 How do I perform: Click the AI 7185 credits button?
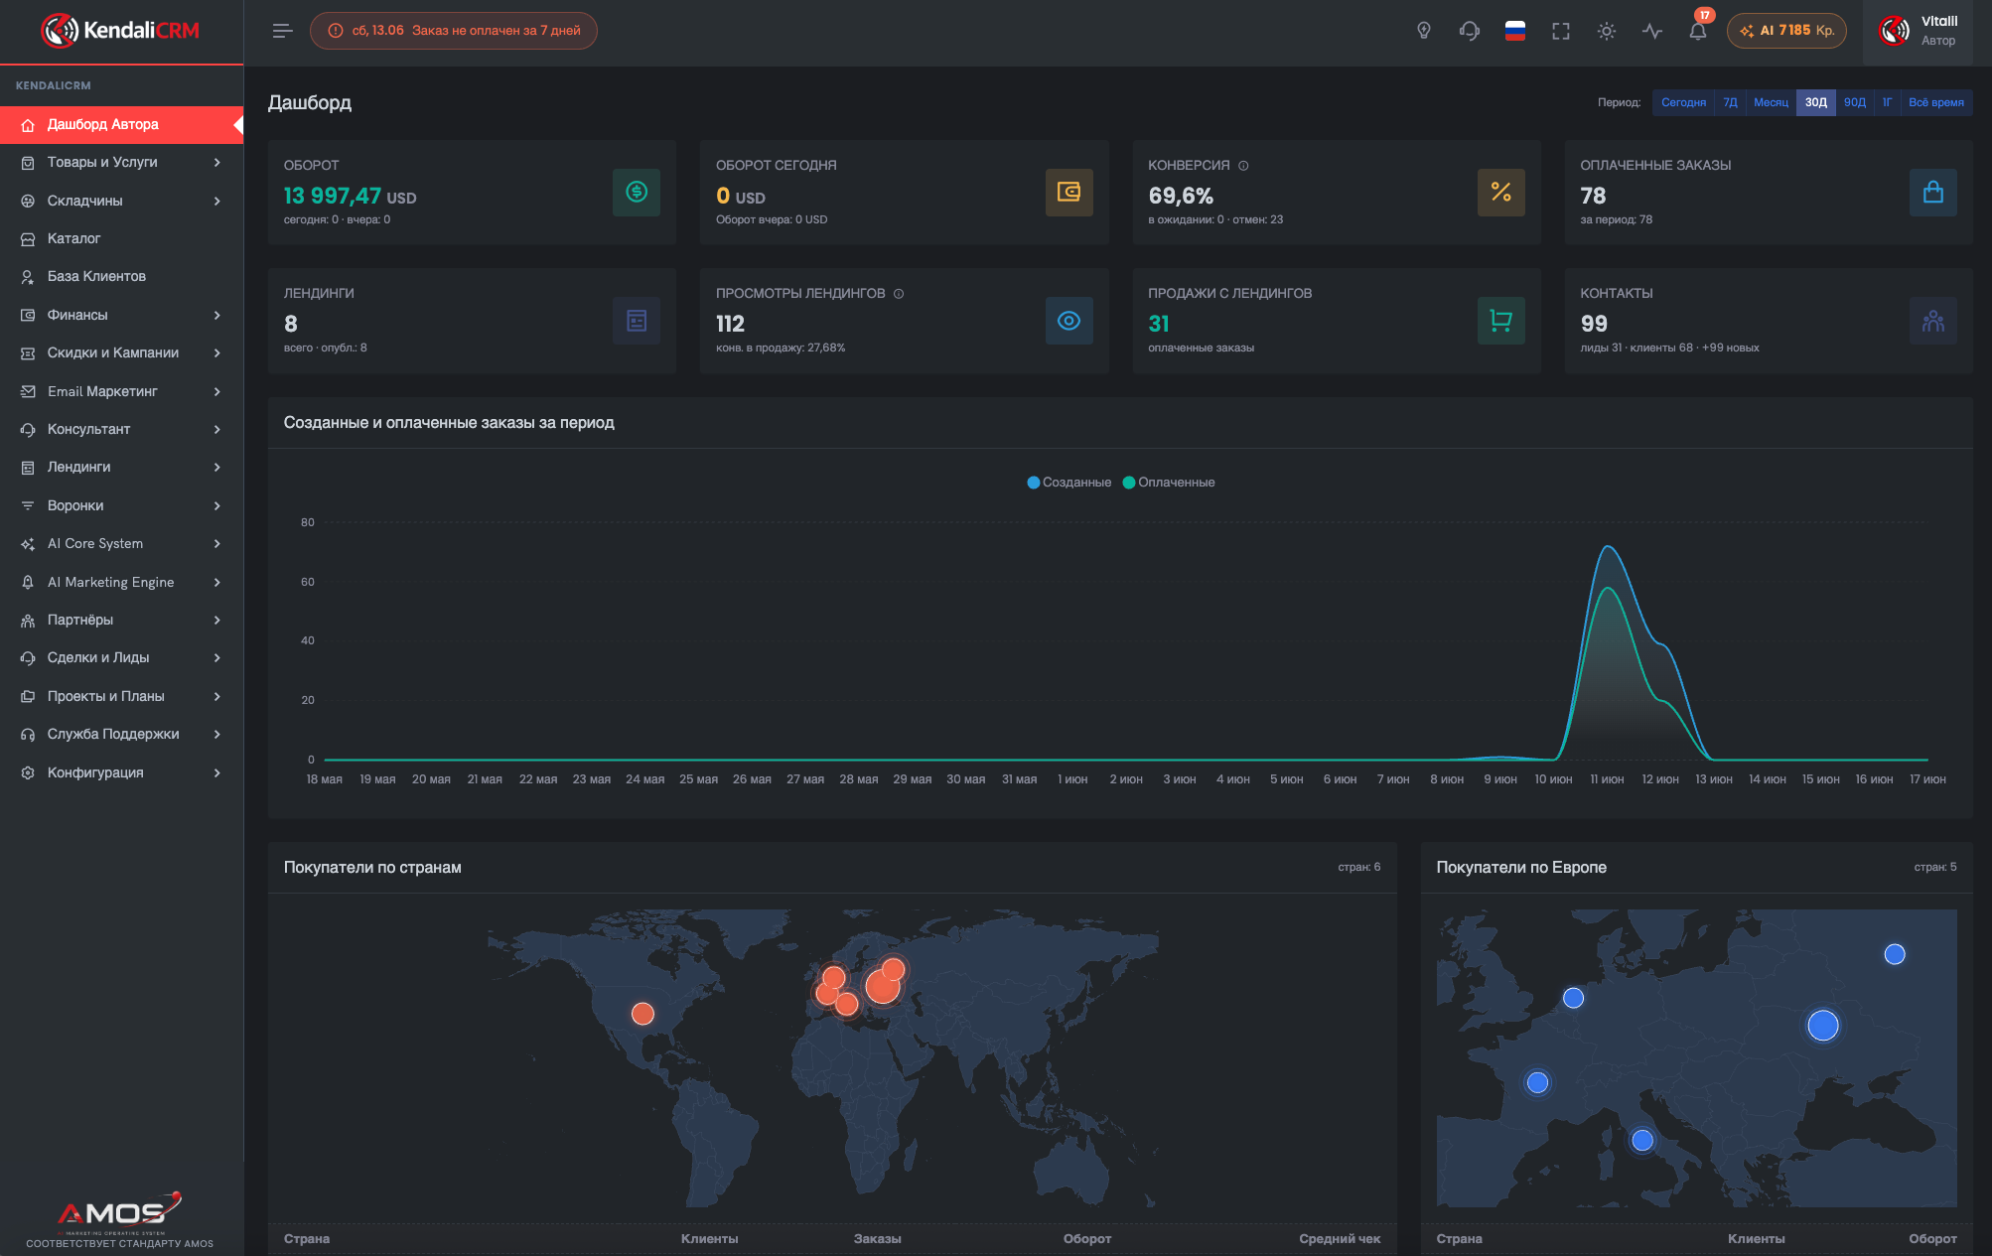coord(1786,31)
